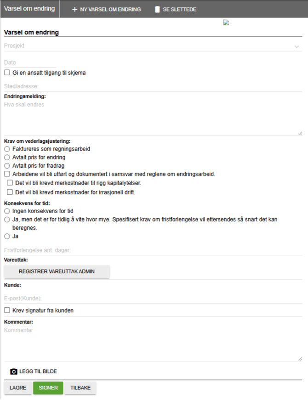Open the Varsel om endring tab
The height and width of the screenshot is (400, 308).
click(29, 9)
